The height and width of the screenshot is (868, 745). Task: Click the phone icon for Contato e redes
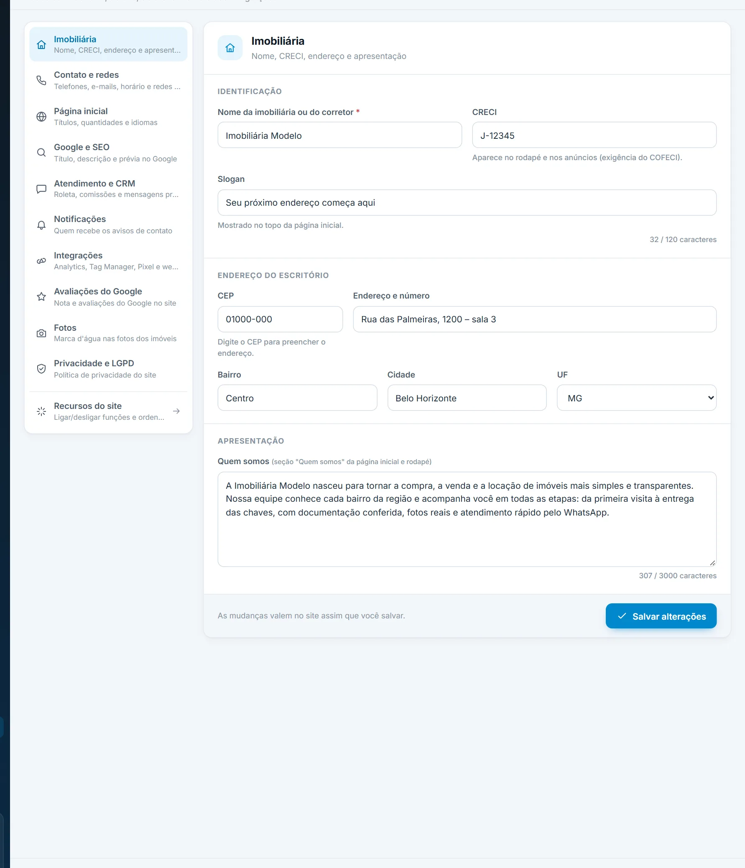click(41, 80)
